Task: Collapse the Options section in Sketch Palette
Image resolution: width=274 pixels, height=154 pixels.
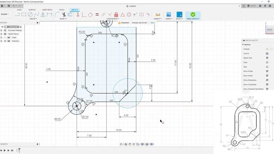Action: pyautogui.click(x=243, y=44)
